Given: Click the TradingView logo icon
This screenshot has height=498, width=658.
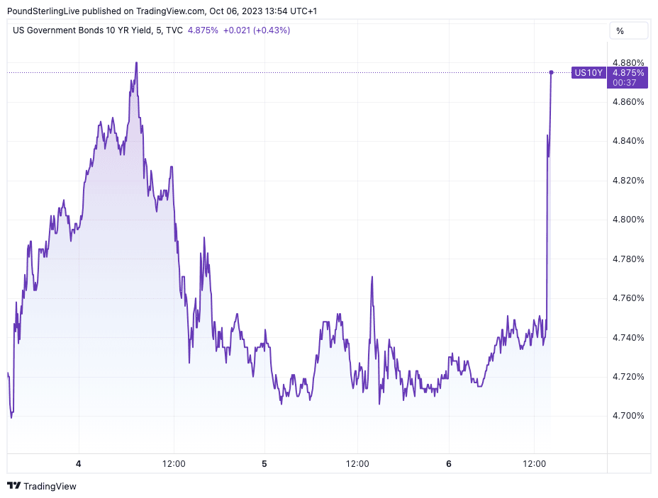Looking at the screenshot, I should (x=13, y=486).
